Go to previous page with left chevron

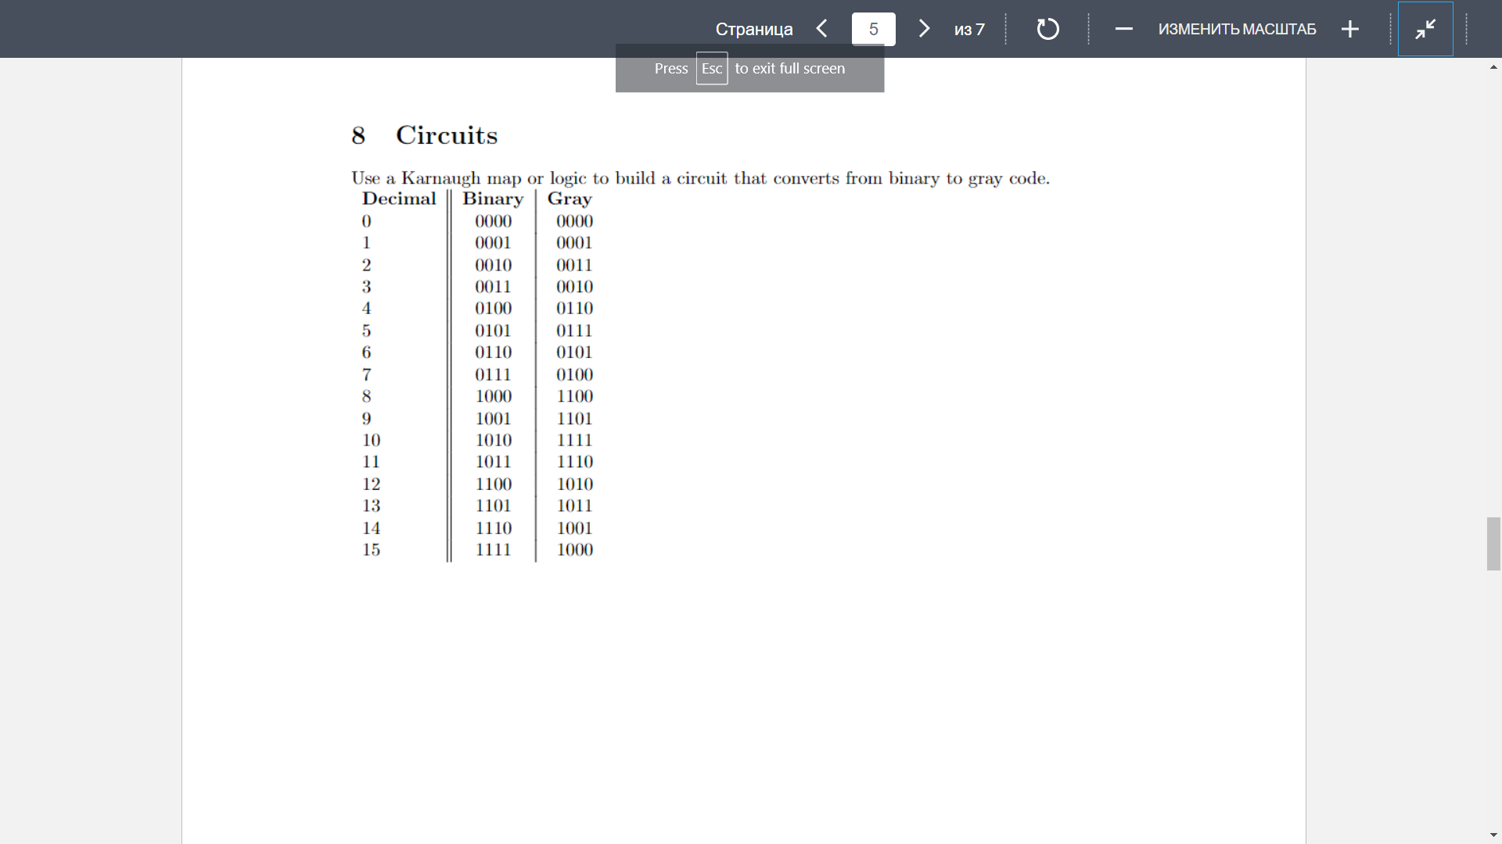click(x=821, y=29)
